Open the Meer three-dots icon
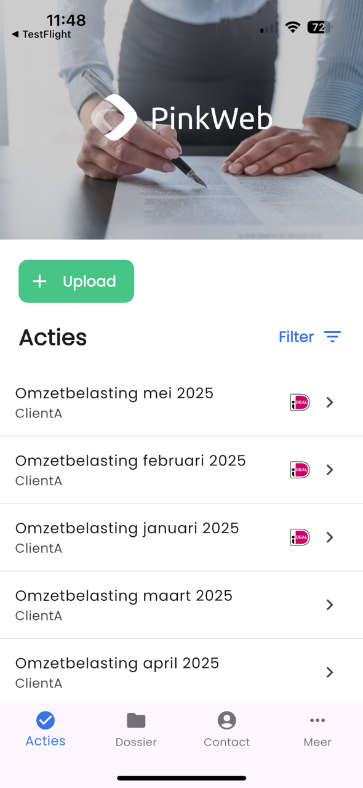 click(317, 720)
